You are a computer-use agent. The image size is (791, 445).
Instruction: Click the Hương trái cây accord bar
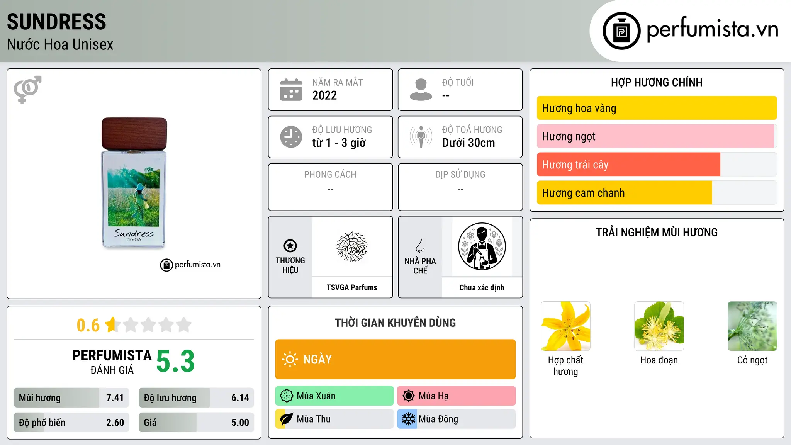[657, 165]
